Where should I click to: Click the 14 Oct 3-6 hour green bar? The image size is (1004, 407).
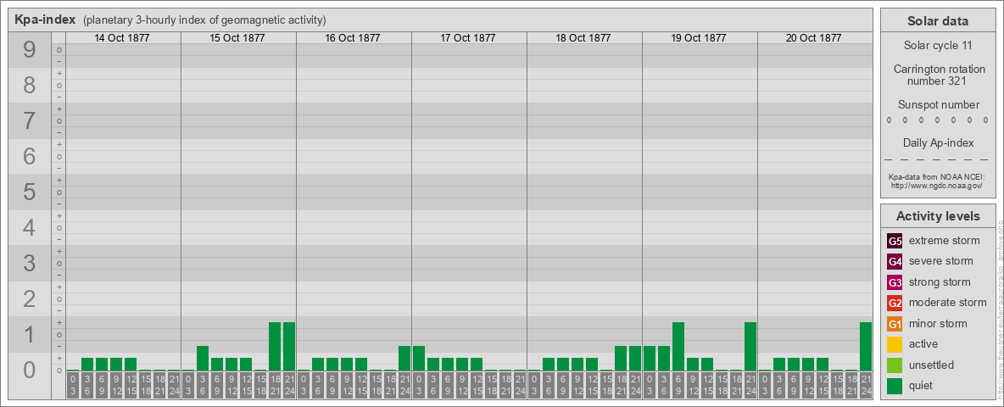pyautogui.click(x=87, y=364)
